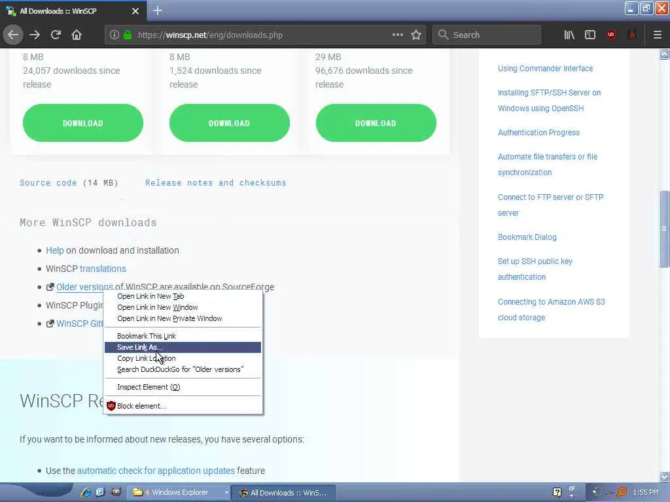This screenshot has height=502, width=670.
Task: Open automatic check for application updates link
Action: (x=156, y=471)
